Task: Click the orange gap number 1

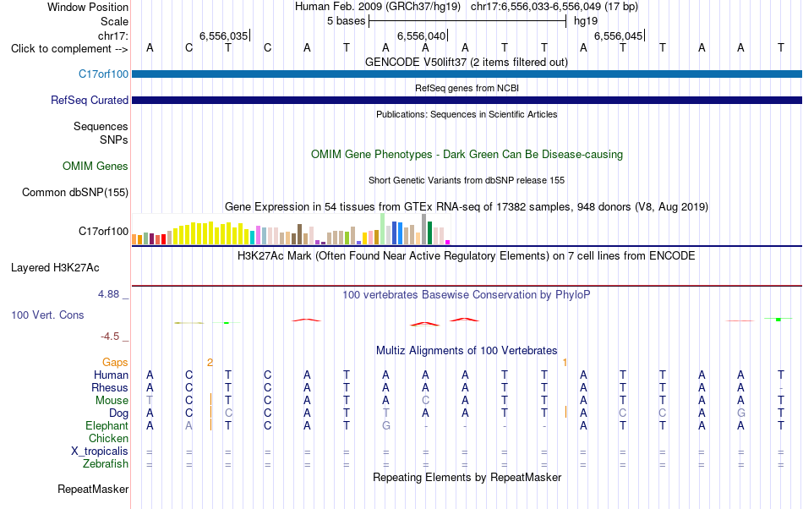Action: tap(565, 363)
